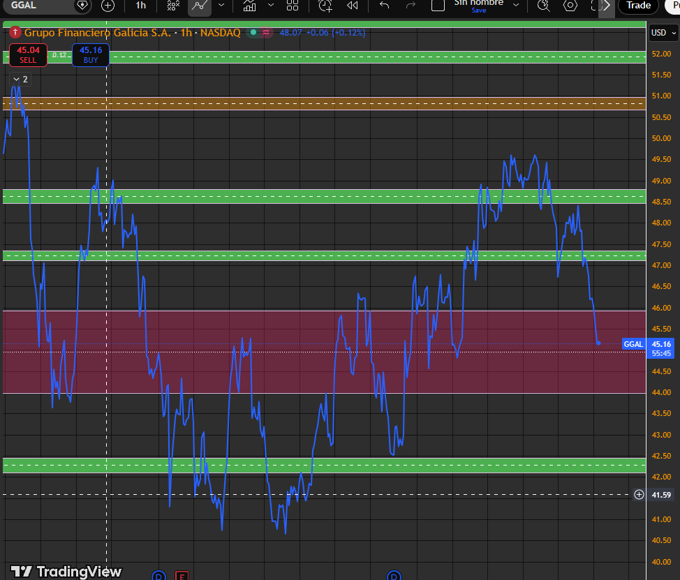Open the 1h interval selector
Viewport: 680px width, 580px height.
coord(140,6)
